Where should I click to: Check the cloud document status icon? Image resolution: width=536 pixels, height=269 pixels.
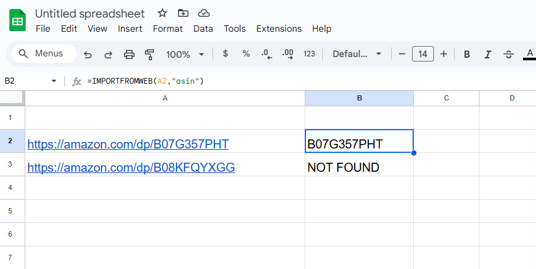pos(204,13)
